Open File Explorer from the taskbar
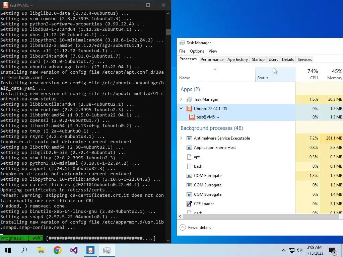 (41, 250)
